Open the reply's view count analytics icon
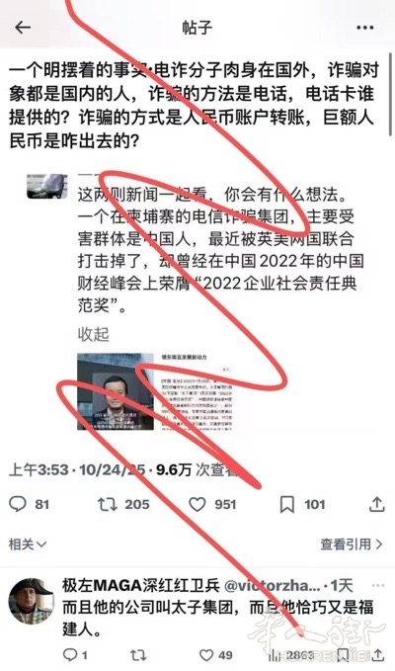395x671 pixels. click(274, 655)
